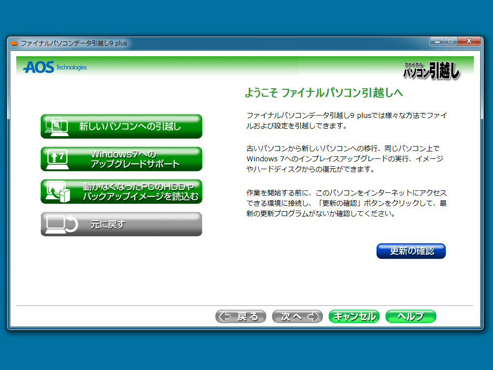This screenshot has height=370, width=493.
Task: Click the right arrow on 次へ button
Action: [313, 317]
